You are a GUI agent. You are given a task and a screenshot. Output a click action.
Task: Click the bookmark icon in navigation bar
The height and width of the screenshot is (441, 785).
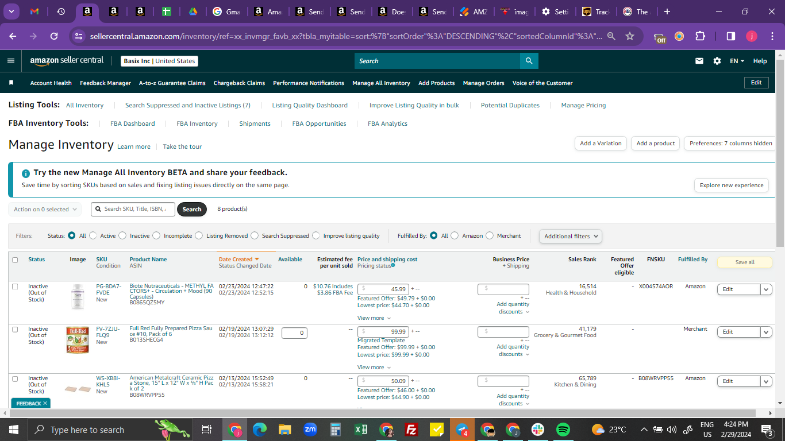click(x=11, y=83)
